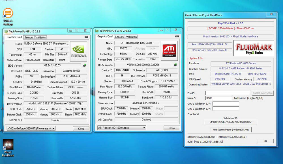
Task: Click the SCORE: 2734 o3Marks line
Action: tap(230, 29)
